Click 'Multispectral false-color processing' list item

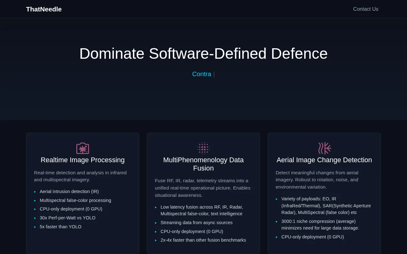click(75, 200)
